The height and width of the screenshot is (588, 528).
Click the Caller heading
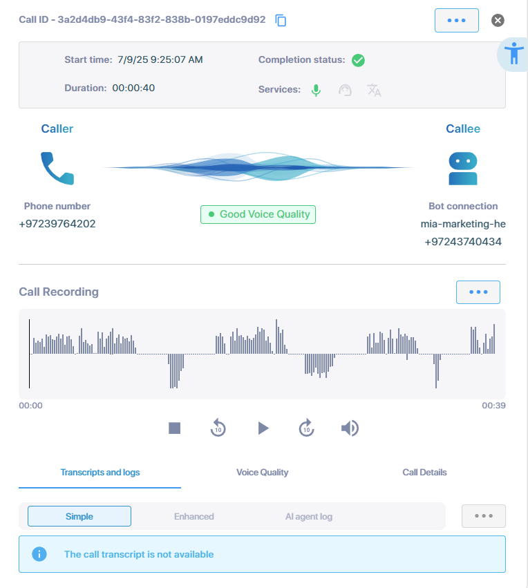pos(57,129)
